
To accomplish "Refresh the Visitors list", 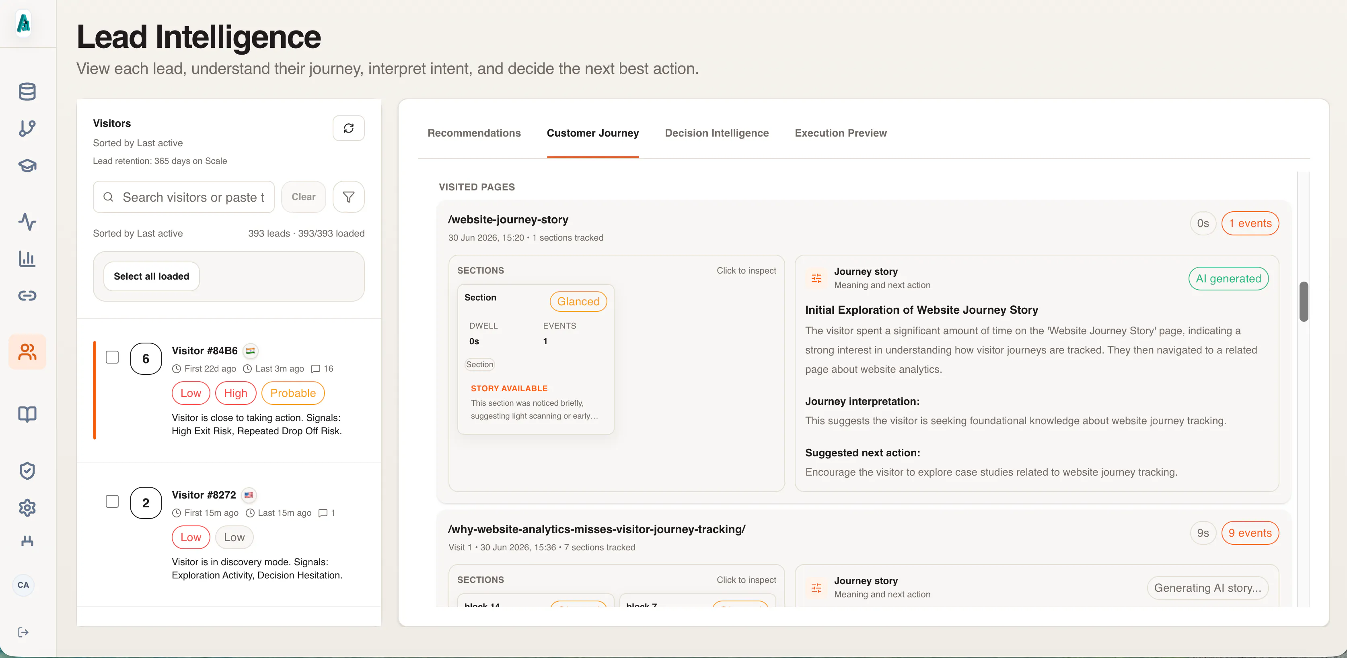I will [x=349, y=128].
